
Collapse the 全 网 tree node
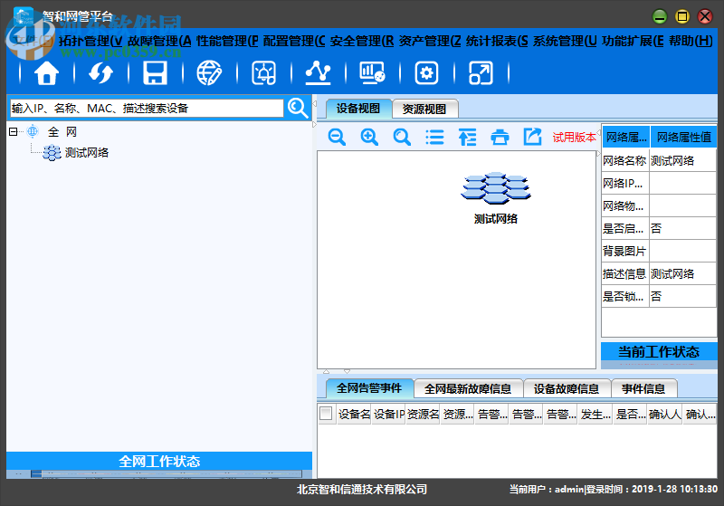[14, 132]
